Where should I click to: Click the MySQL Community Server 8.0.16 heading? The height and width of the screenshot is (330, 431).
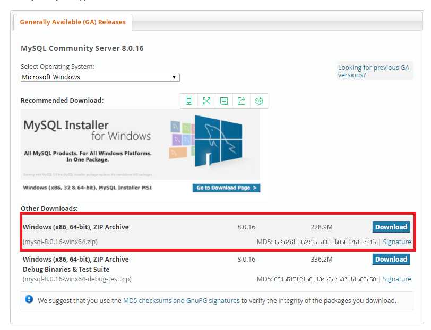82,48
